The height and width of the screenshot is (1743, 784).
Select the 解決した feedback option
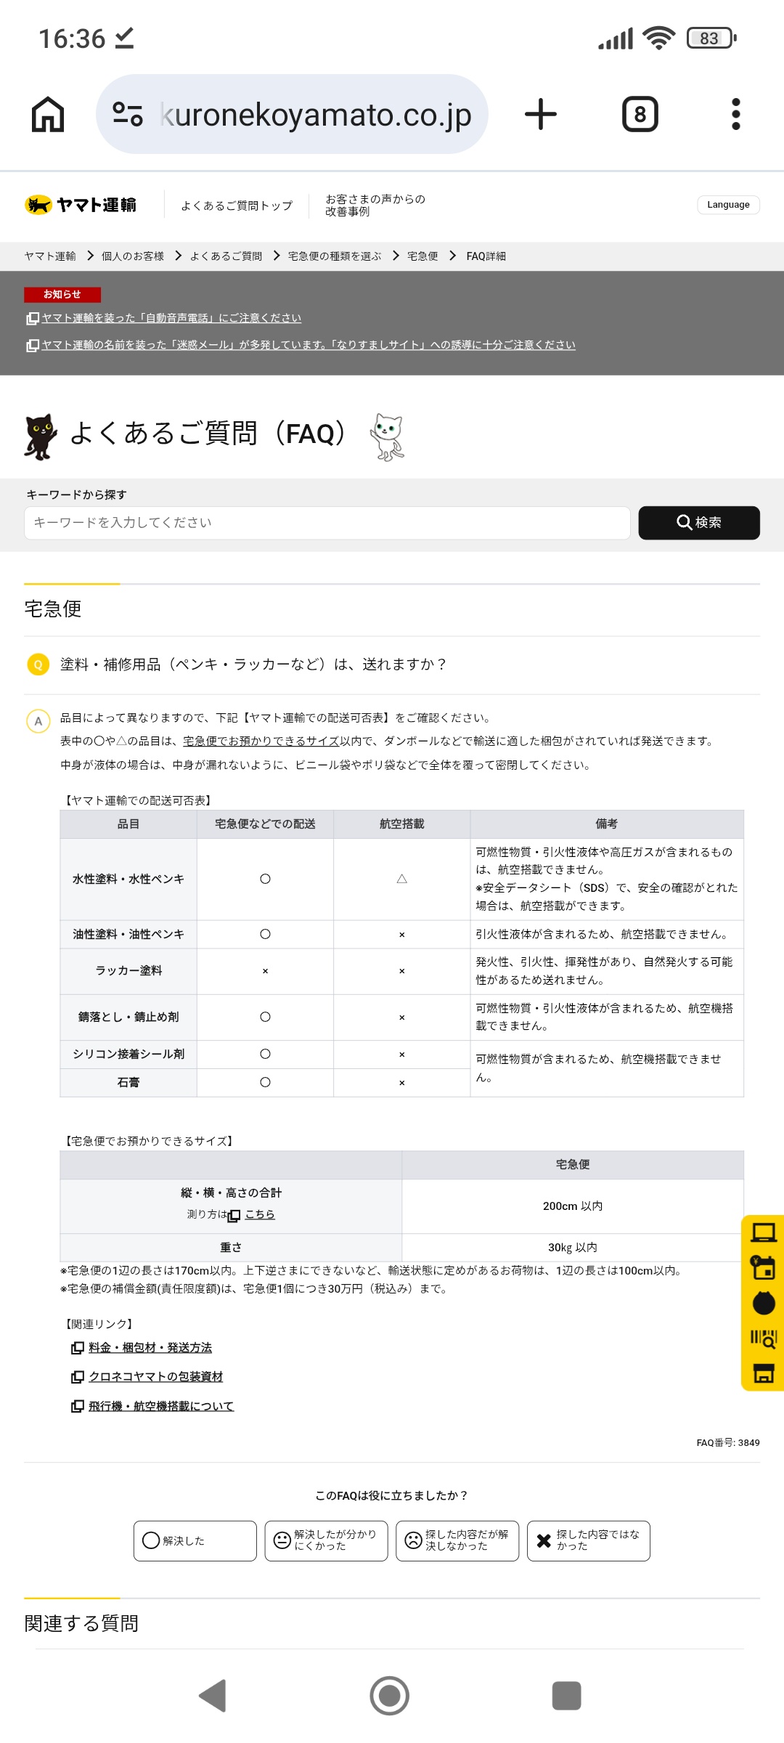point(195,1540)
